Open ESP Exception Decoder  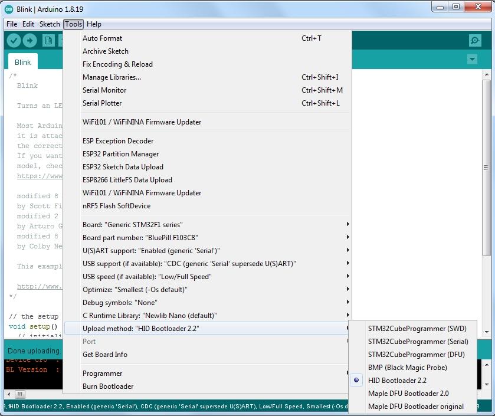208,141
